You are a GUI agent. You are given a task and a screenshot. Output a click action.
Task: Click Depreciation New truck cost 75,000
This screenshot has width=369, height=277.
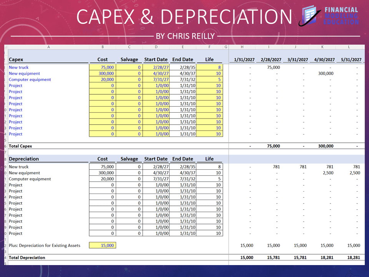click(x=102, y=167)
